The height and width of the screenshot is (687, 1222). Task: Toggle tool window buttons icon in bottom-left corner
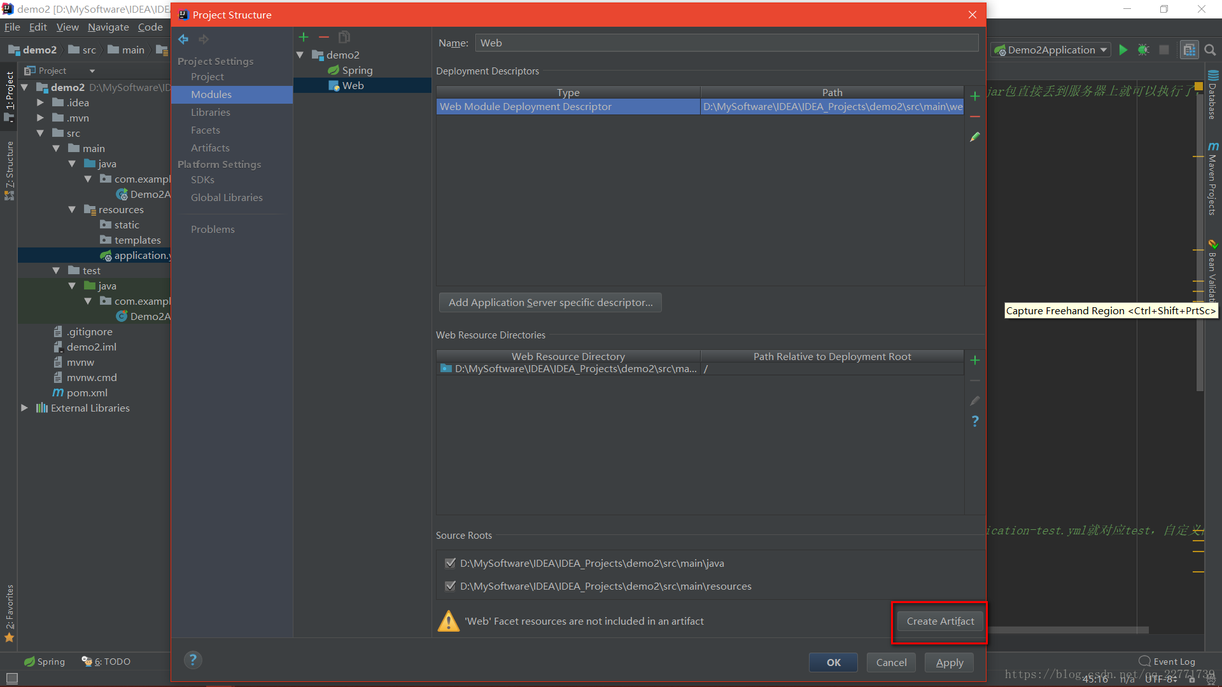(12, 679)
